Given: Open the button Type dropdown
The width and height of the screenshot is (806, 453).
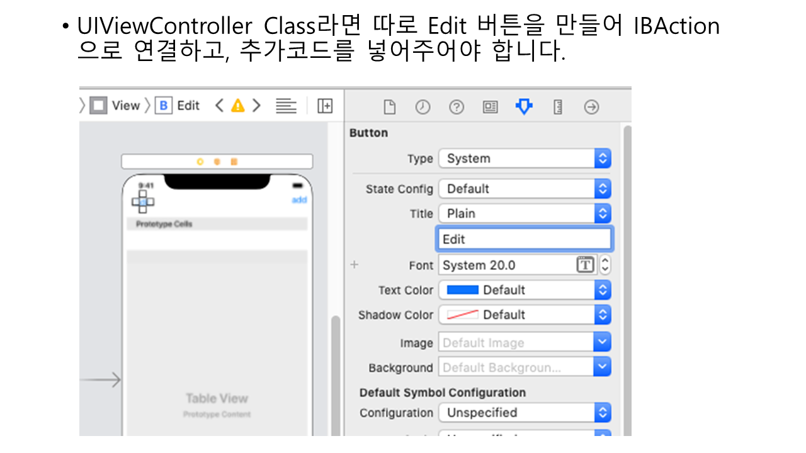Looking at the screenshot, I should point(525,159).
